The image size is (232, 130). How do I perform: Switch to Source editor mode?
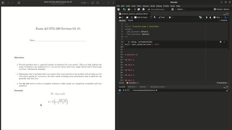coord(122,21)
